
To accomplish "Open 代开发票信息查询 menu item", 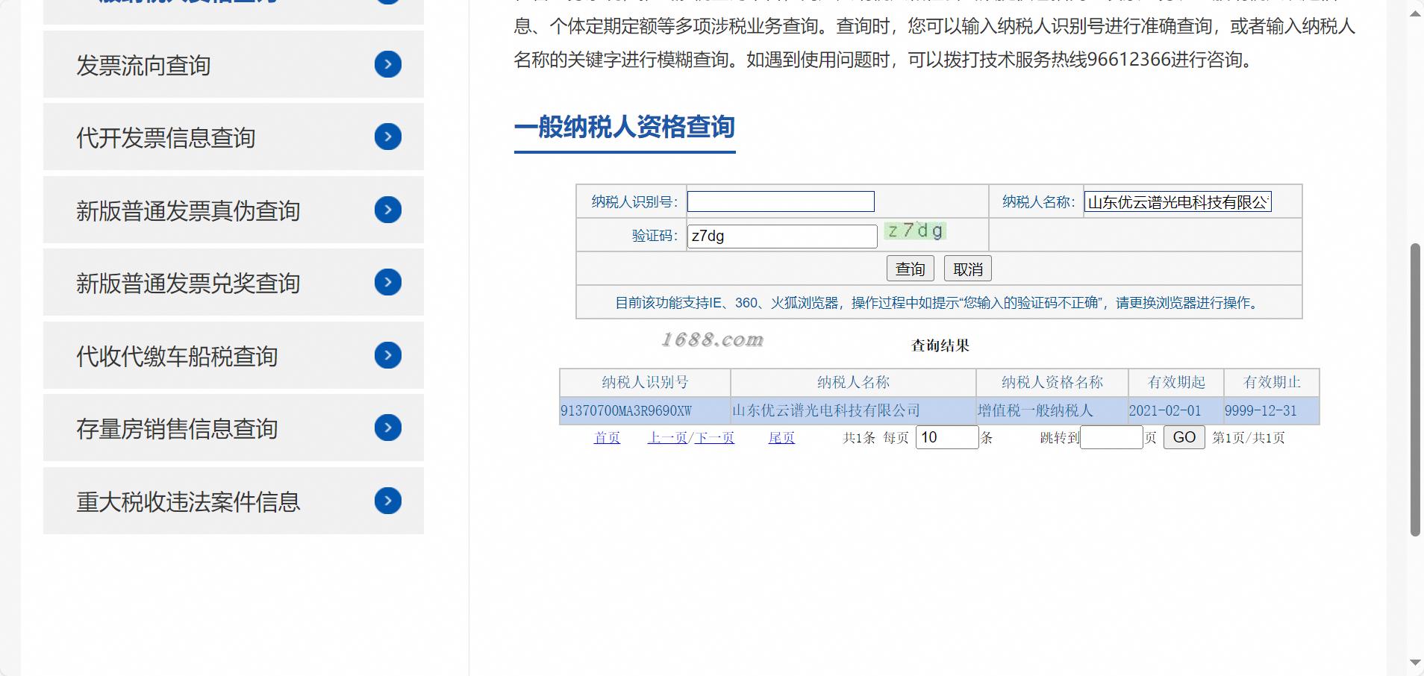I will 234,137.
